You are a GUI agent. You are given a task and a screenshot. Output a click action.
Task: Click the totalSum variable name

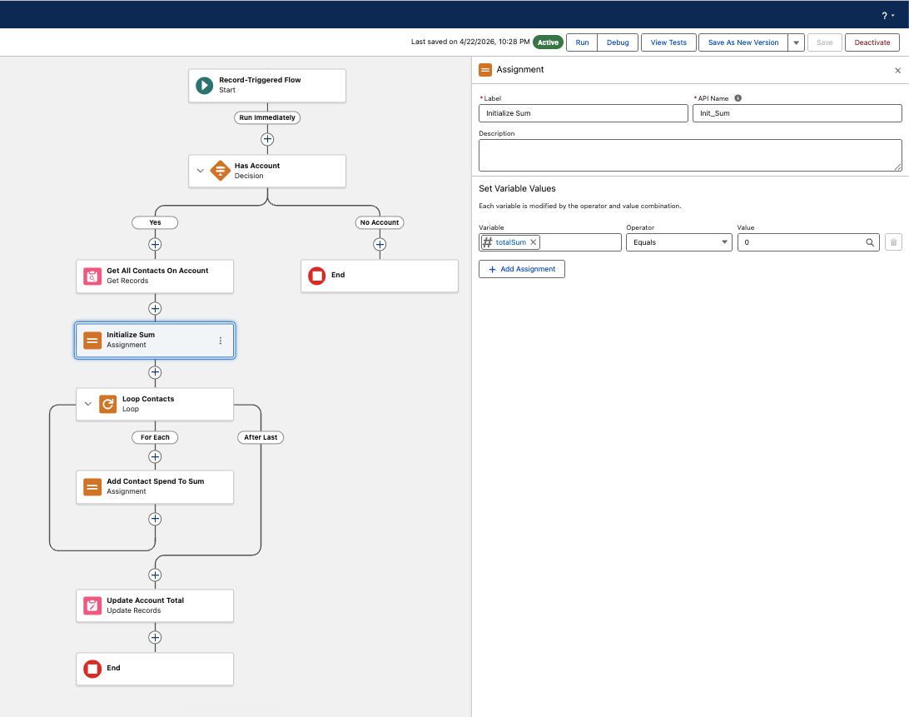tap(511, 242)
